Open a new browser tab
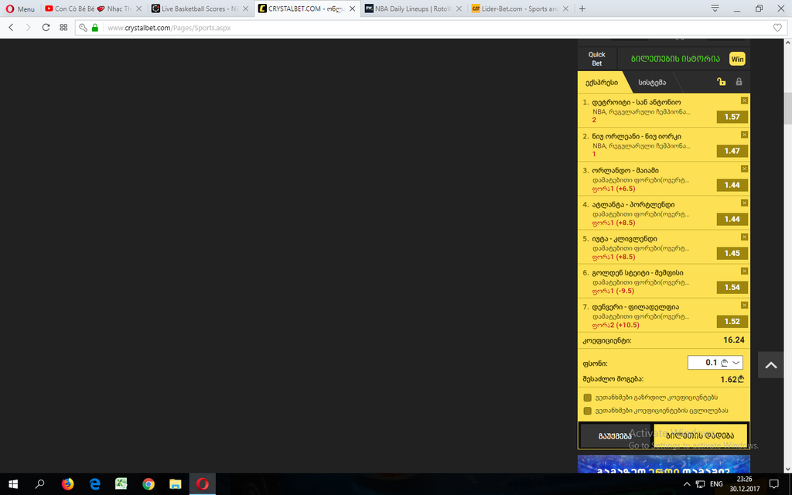 (x=582, y=9)
